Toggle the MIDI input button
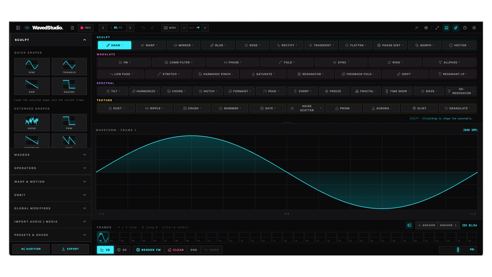 tap(170, 28)
